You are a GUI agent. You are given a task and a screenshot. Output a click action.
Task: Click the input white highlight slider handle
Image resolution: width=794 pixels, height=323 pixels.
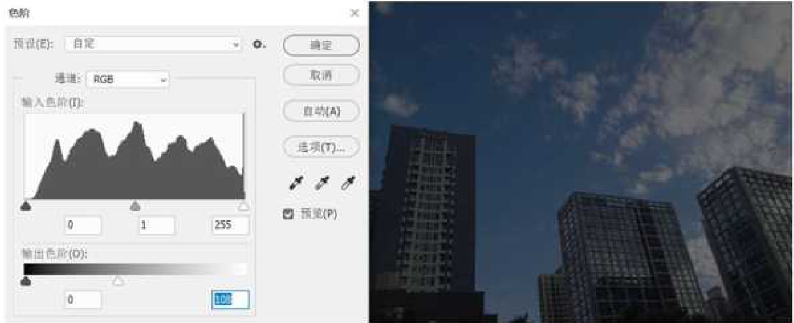(x=243, y=206)
